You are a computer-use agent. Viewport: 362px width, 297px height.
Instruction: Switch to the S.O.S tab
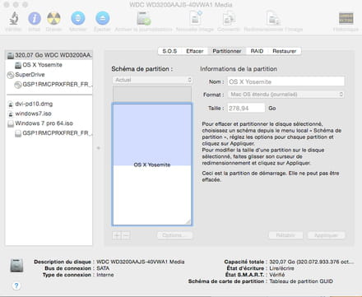point(169,51)
